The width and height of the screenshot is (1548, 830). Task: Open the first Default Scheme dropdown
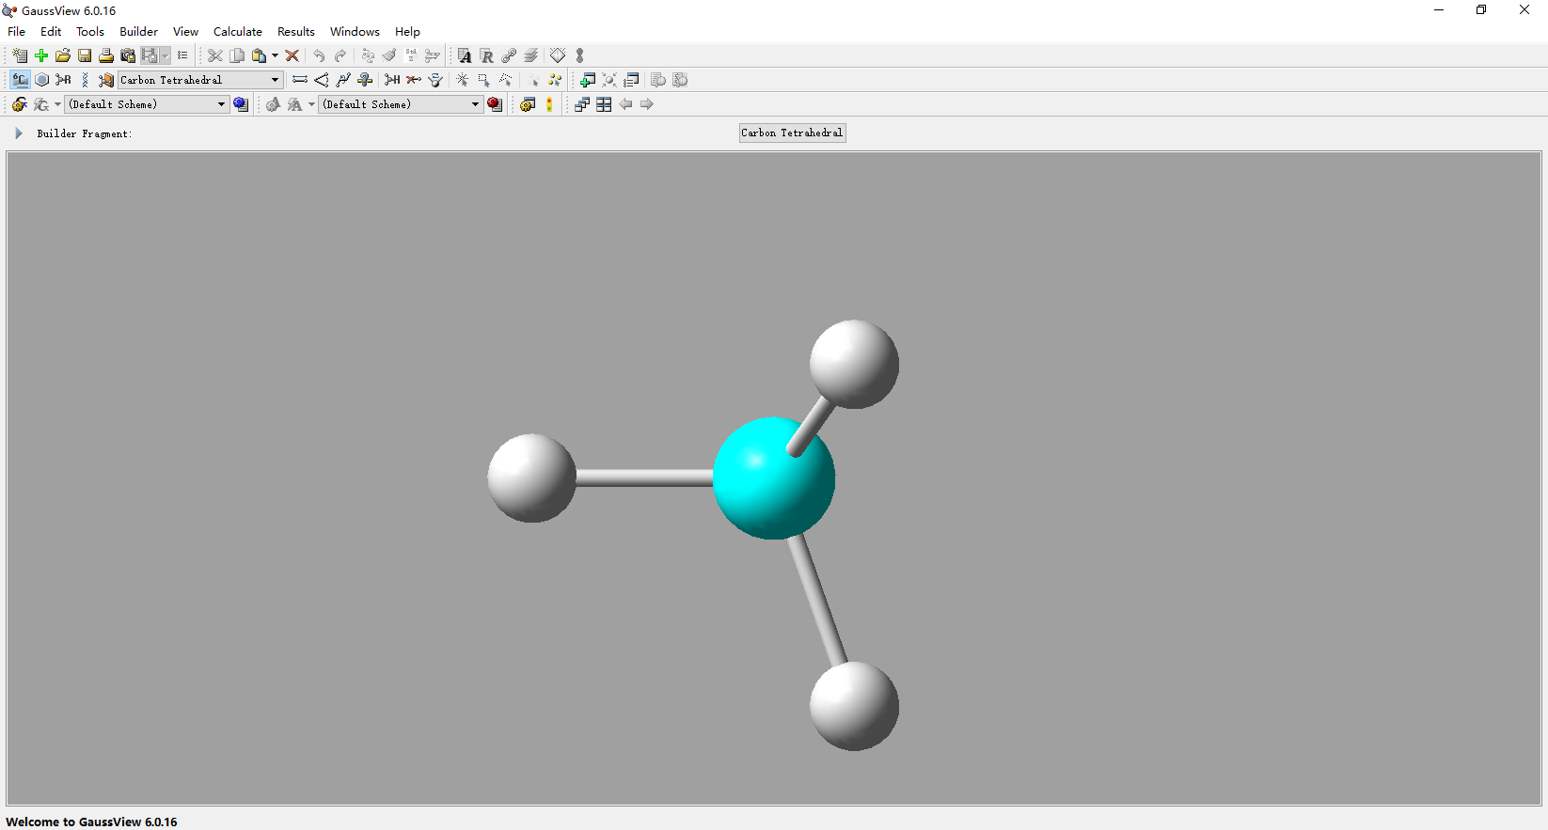221,104
